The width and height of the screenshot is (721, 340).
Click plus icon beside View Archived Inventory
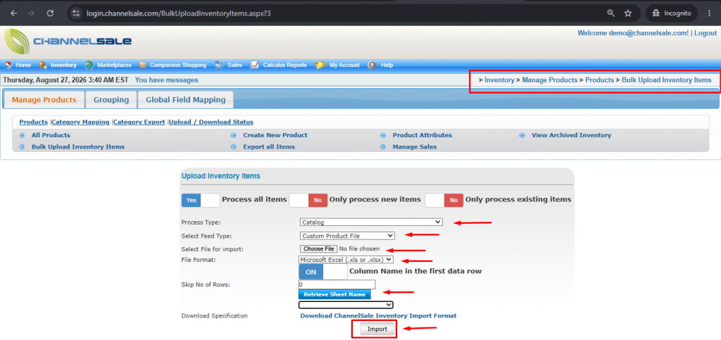tap(522, 136)
